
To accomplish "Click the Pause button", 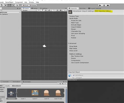I will (x=104, y=5).
